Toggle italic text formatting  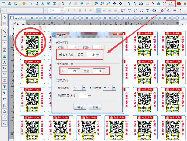[x=74, y=11]
